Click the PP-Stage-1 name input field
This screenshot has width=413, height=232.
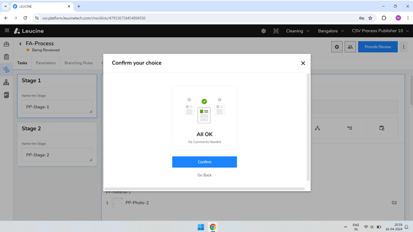pos(57,107)
